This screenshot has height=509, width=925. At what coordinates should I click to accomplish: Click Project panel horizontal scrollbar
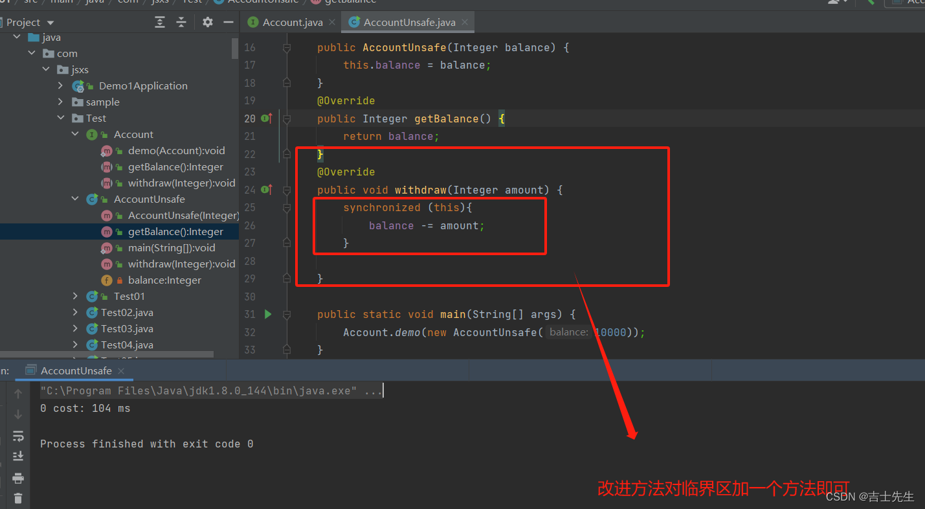coord(107,354)
